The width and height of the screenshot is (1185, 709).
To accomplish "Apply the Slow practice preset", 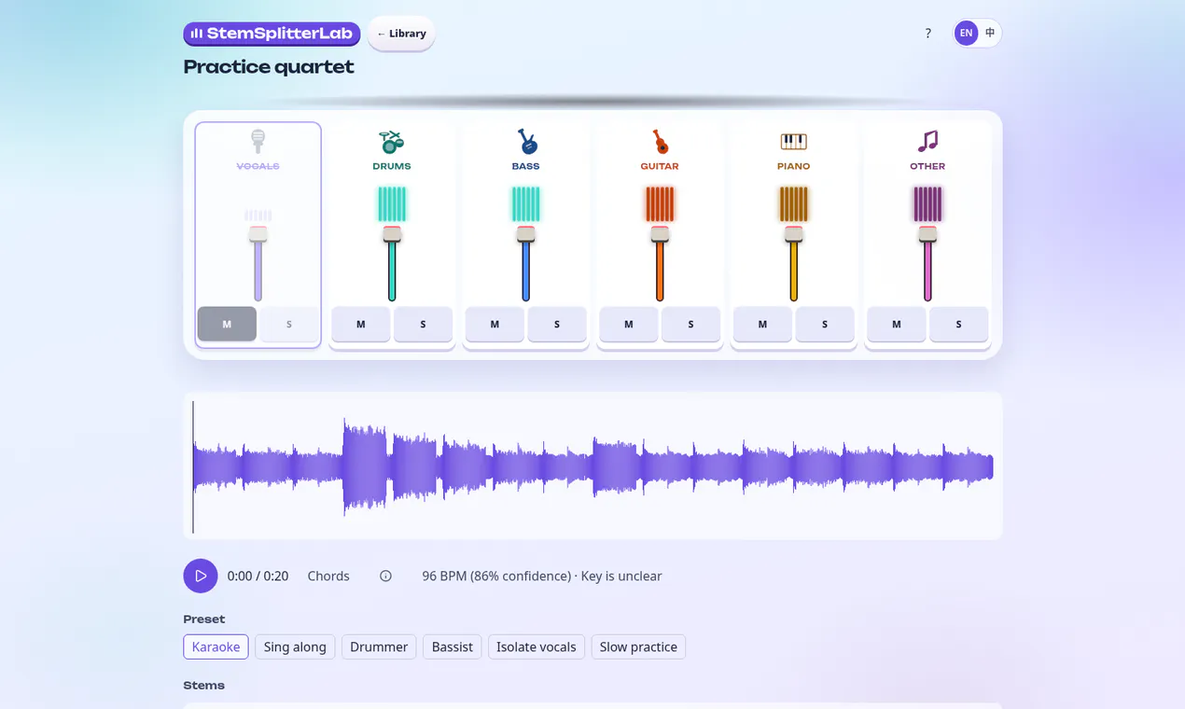I will (638, 646).
